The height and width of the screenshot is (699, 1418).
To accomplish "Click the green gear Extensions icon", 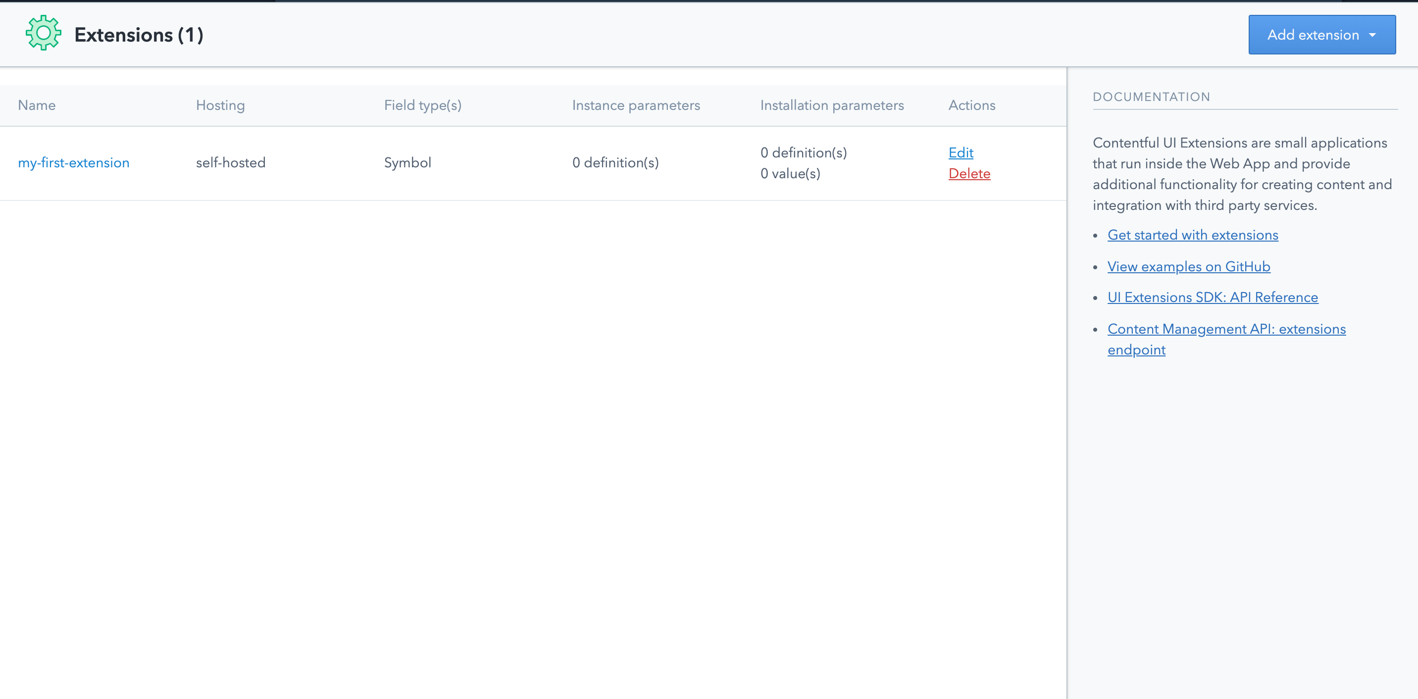I will pos(44,34).
